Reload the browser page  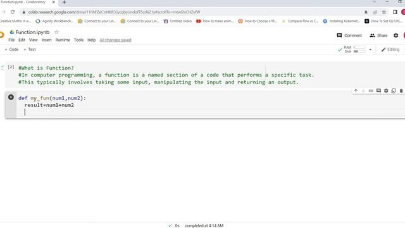13,12
